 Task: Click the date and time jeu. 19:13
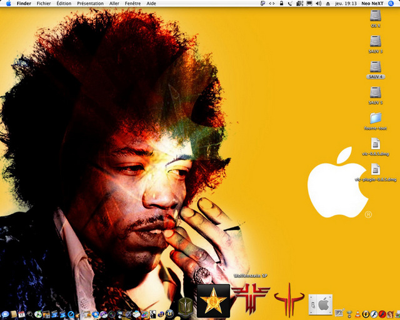coord(344,4)
